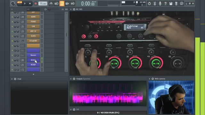Toggle the metronome icon
Viewport: 205px width, 115px height.
[x=51, y=4]
